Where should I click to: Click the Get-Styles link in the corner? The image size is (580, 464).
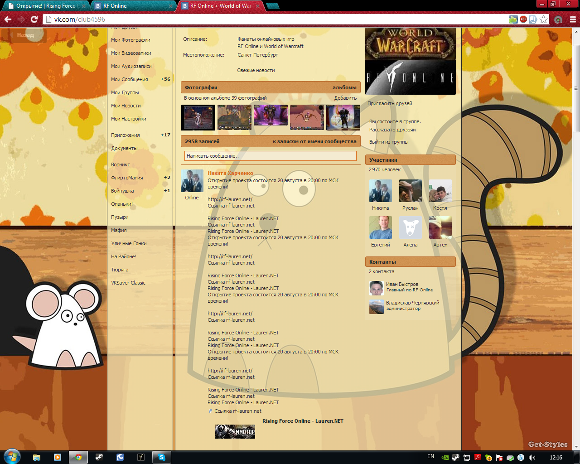click(x=548, y=445)
